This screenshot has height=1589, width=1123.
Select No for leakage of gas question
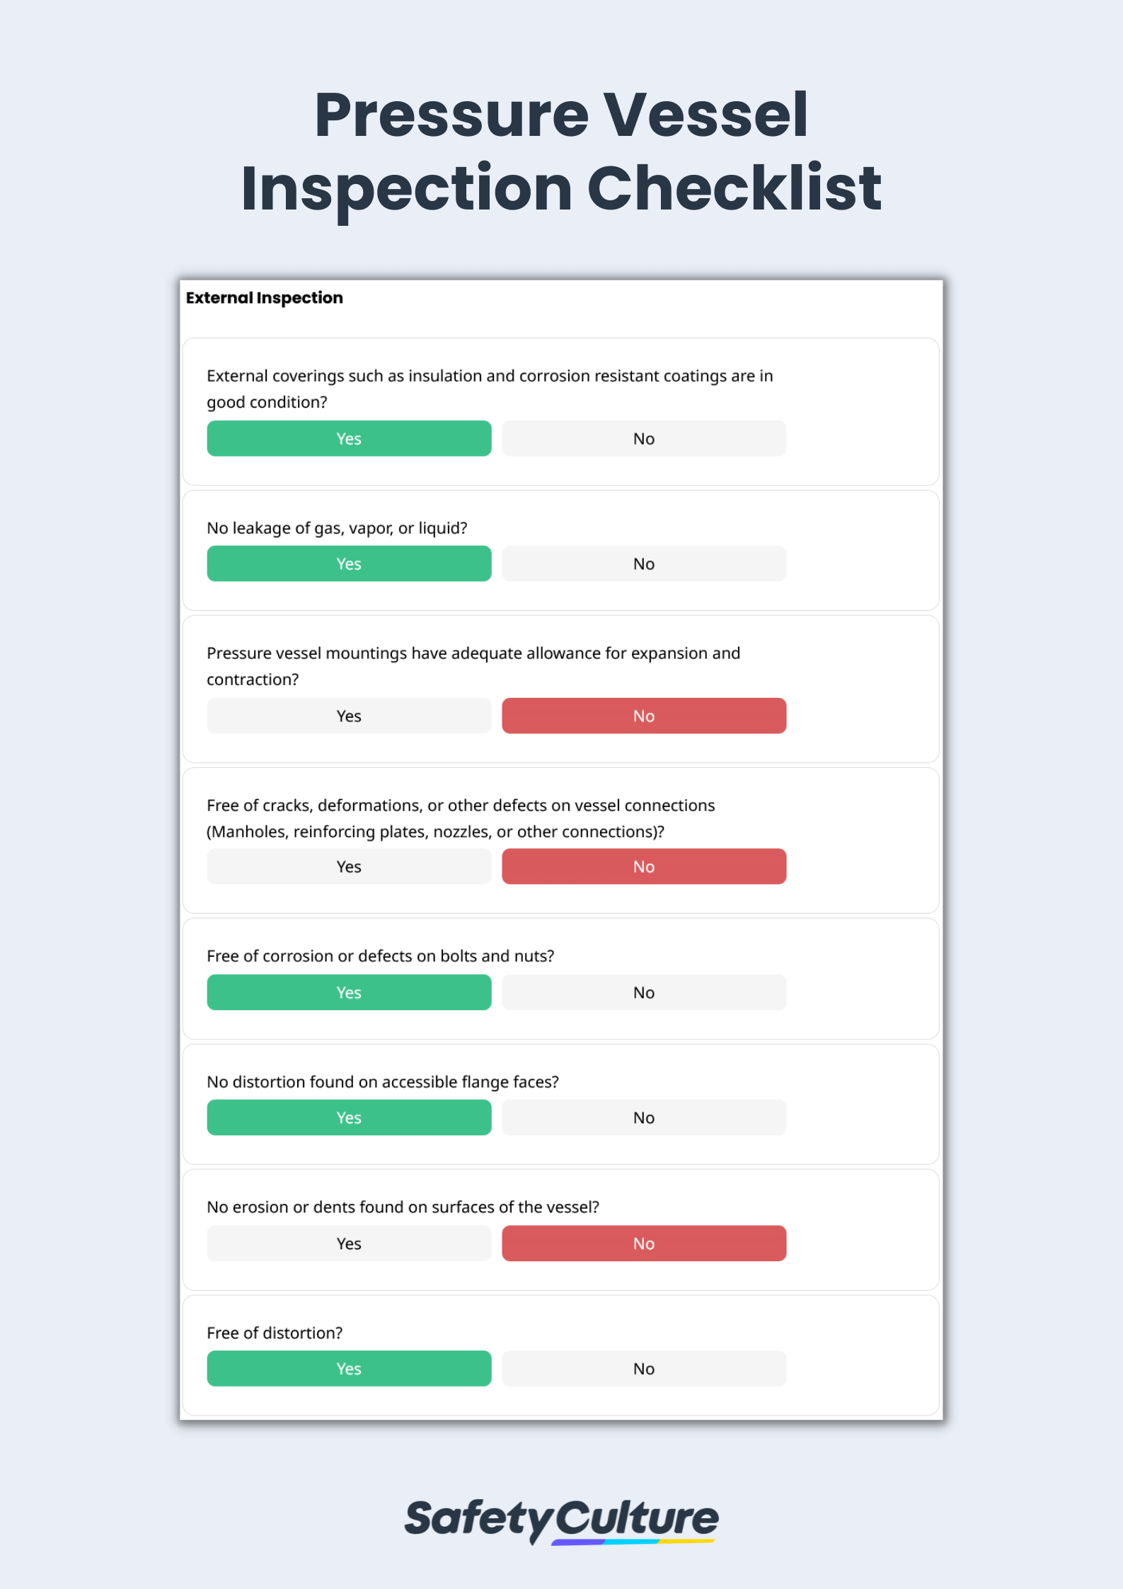click(643, 563)
